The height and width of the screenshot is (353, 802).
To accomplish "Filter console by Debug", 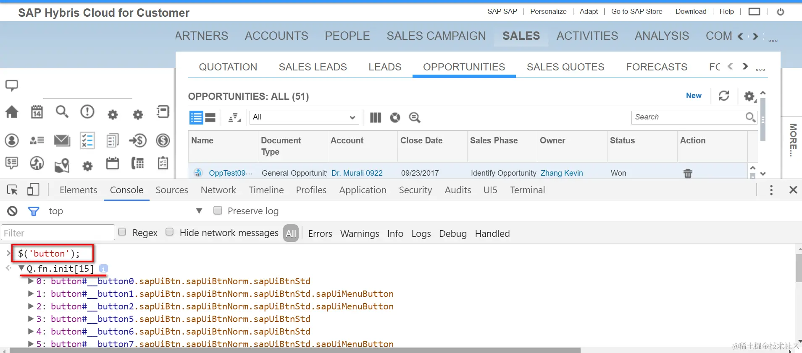I will point(453,234).
